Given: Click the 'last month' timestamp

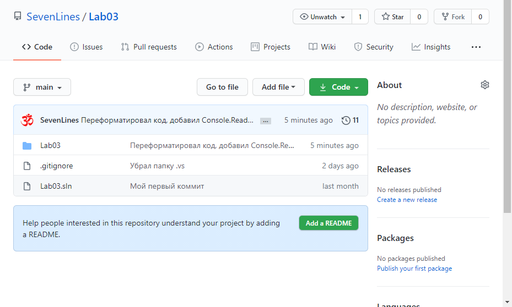Looking at the screenshot, I should (x=340, y=186).
